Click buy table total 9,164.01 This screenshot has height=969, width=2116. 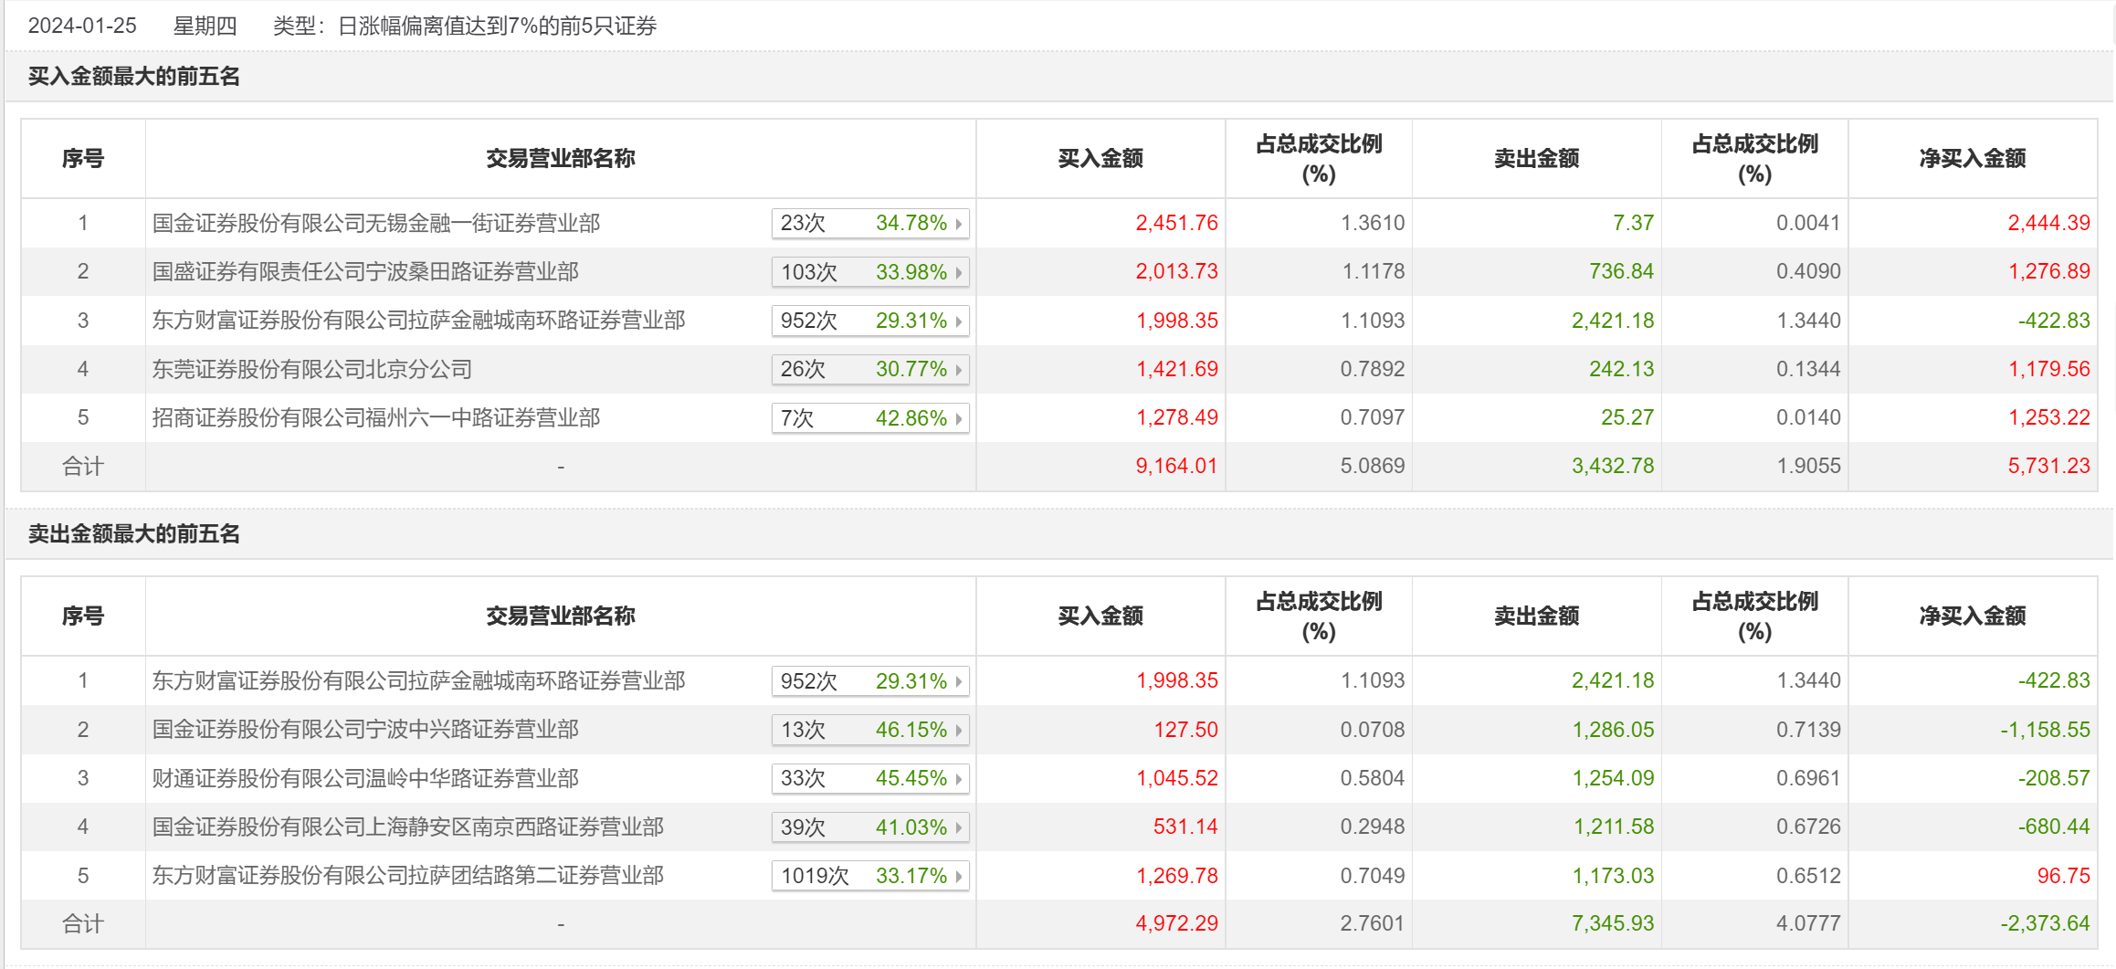coord(1176,467)
